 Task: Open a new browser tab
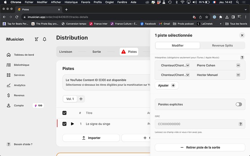pyautogui.click(x=66, y=9)
